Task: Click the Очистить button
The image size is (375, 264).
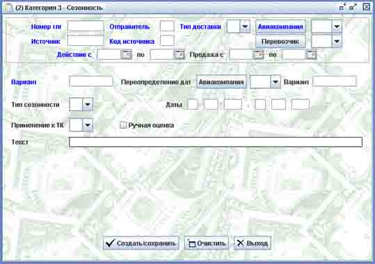Action: click(207, 243)
